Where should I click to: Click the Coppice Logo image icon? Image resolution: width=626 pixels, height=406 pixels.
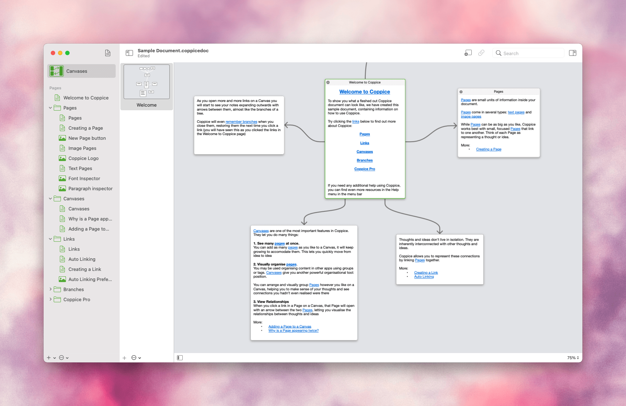click(62, 158)
